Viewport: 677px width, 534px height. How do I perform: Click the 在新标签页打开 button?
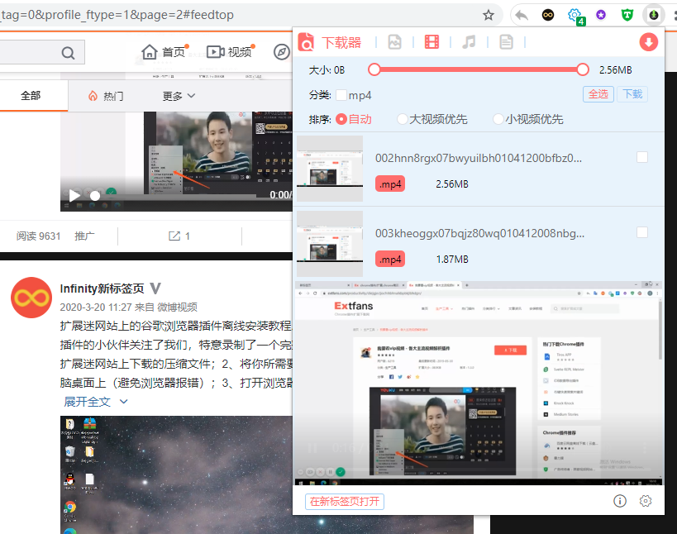pyautogui.click(x=346, y=501)
